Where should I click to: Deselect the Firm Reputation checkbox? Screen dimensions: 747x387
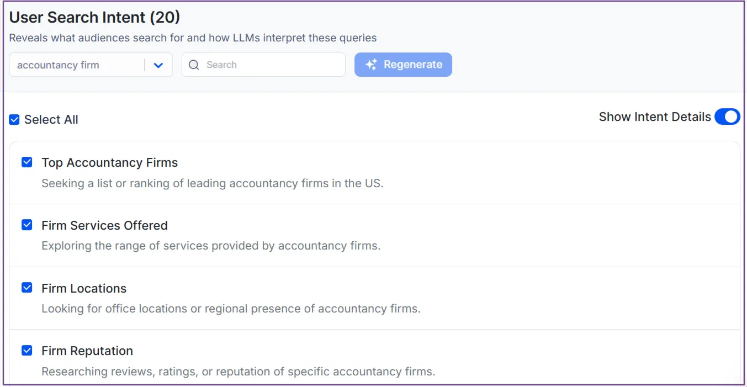tap(27, 350)
